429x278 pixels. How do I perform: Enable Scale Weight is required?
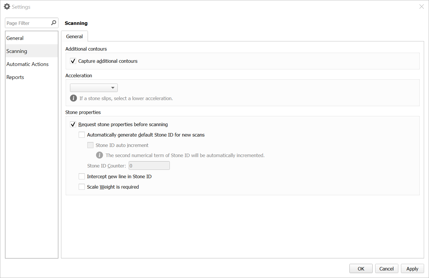tap(82, 187)
